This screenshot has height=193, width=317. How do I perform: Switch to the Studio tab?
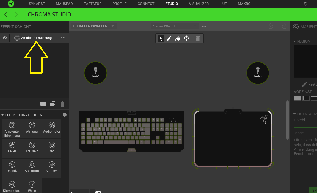click(172, 4)
